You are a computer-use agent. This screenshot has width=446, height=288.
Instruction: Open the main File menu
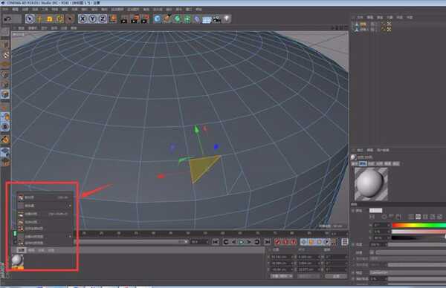(5, 10)
